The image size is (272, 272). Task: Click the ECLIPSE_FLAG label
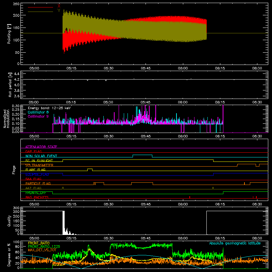[x=37, y=174]
